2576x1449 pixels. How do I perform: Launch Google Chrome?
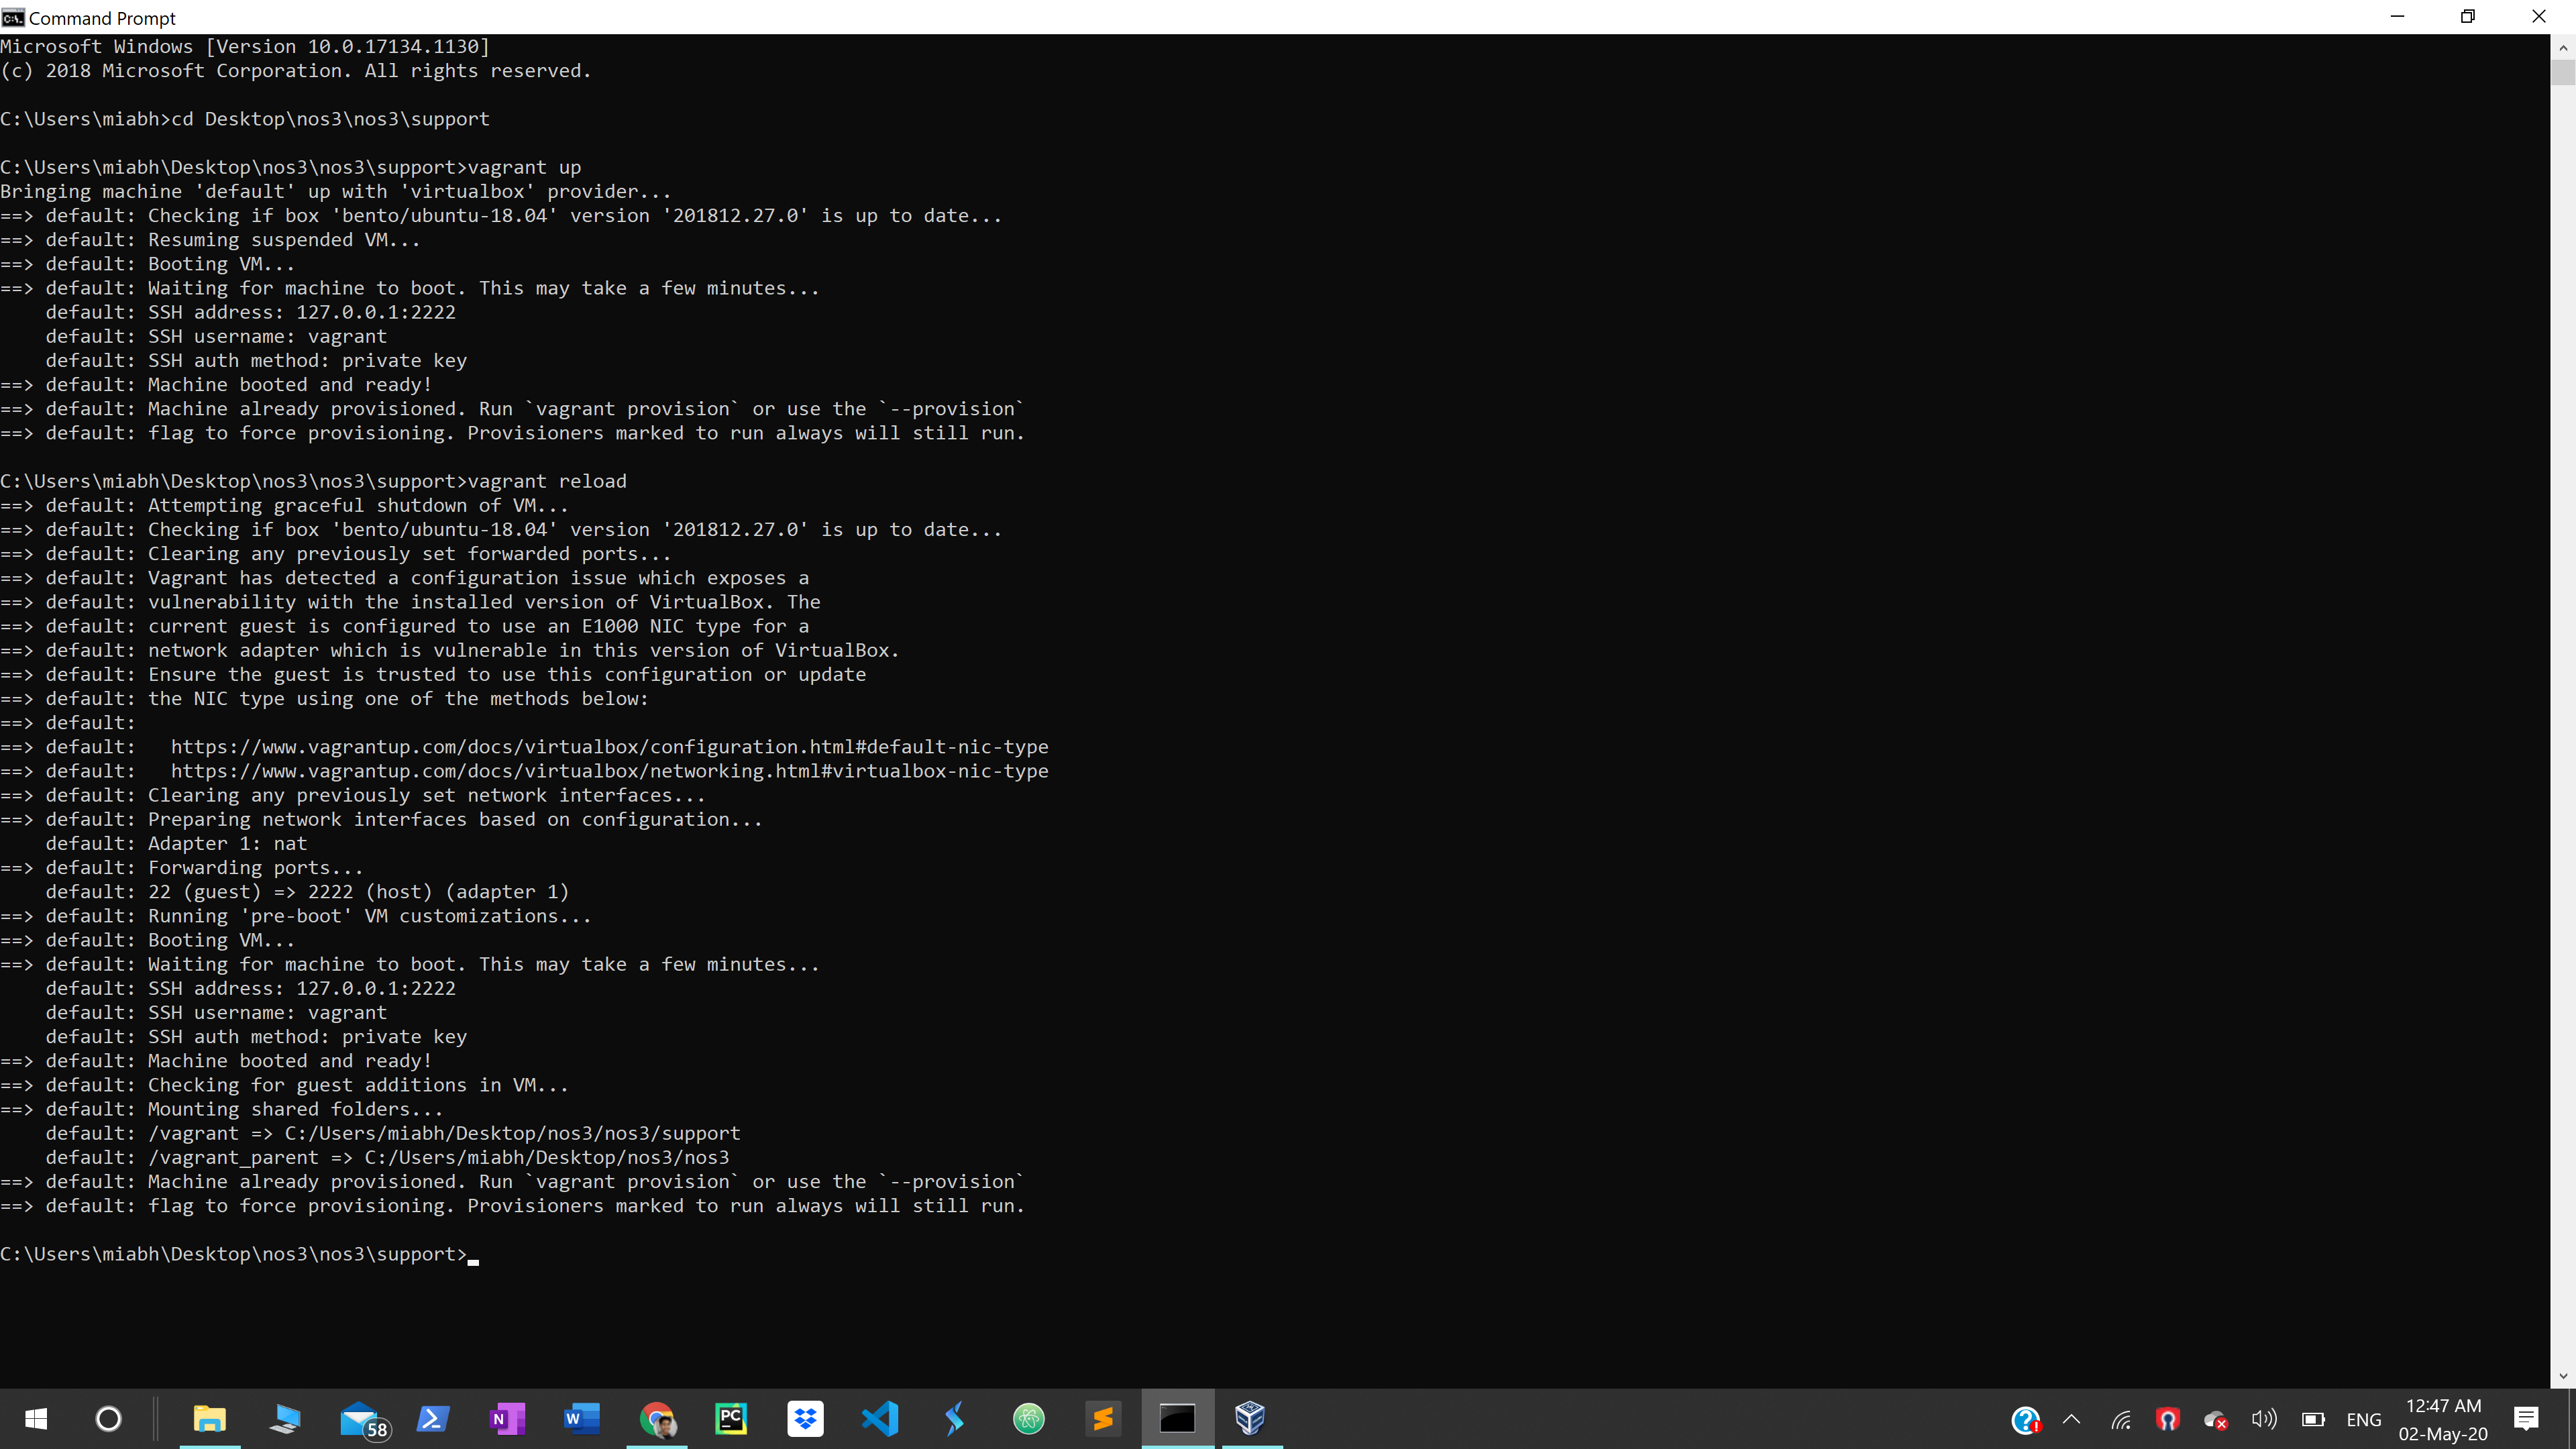point(657,1418)
